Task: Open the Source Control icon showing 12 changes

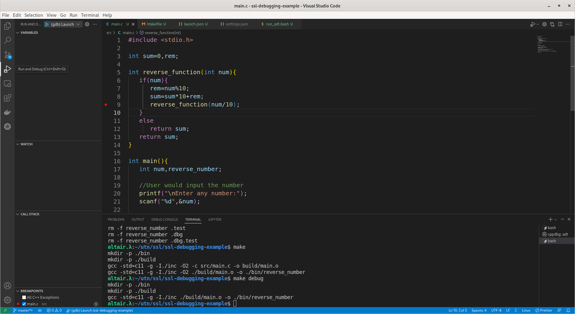Action: click(x=7, y=55)
